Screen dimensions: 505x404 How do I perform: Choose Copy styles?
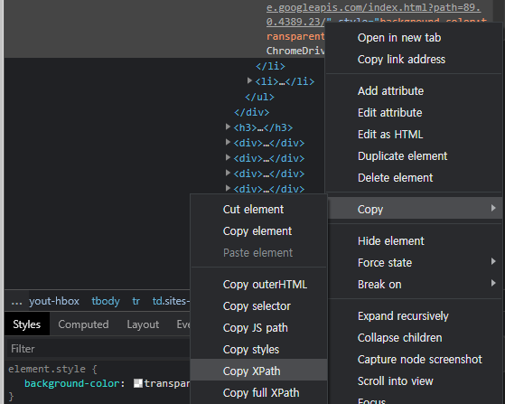click(x=251, y=350)
